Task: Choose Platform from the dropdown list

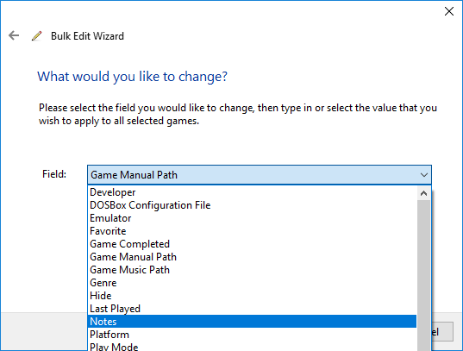Action: coord(252,335)
